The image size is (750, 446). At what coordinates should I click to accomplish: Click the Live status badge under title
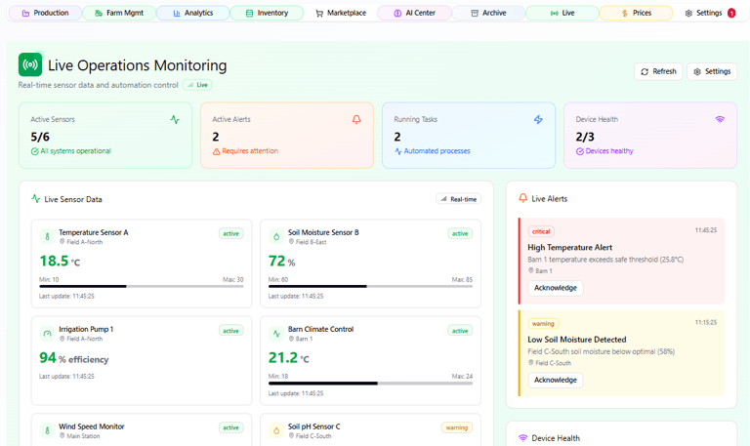tap(197, 85)
